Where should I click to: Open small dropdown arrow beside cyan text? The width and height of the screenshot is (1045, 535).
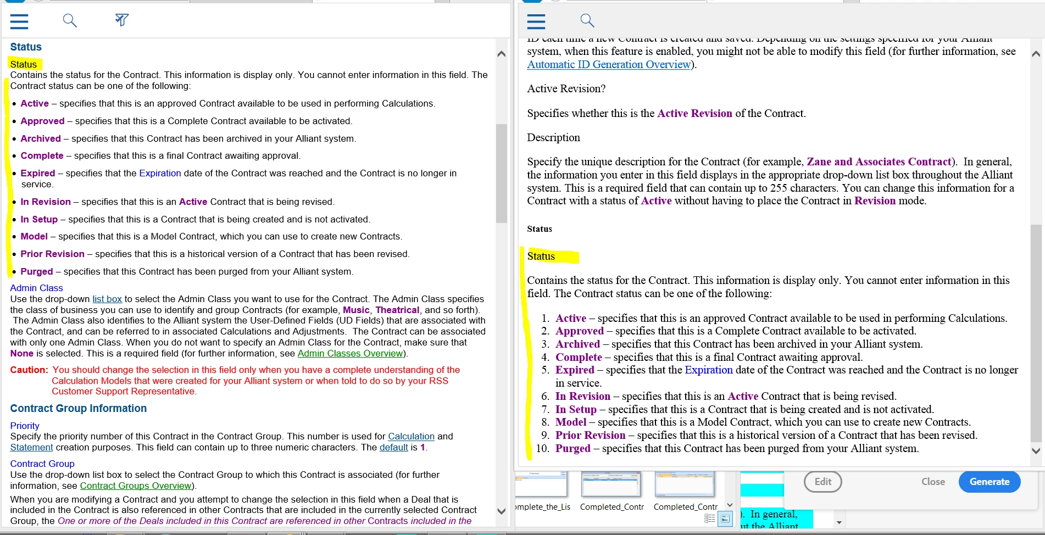point(839,522)
